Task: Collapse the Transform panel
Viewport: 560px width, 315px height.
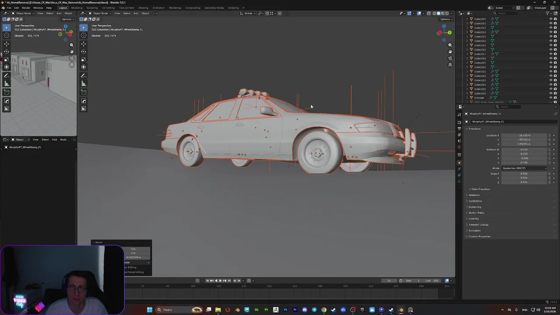Action: (x=475, y=129)
